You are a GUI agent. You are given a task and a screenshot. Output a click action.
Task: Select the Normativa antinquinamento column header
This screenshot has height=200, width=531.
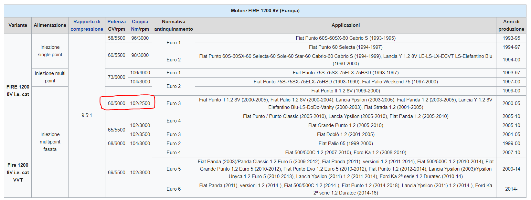(x=174, y=25)
